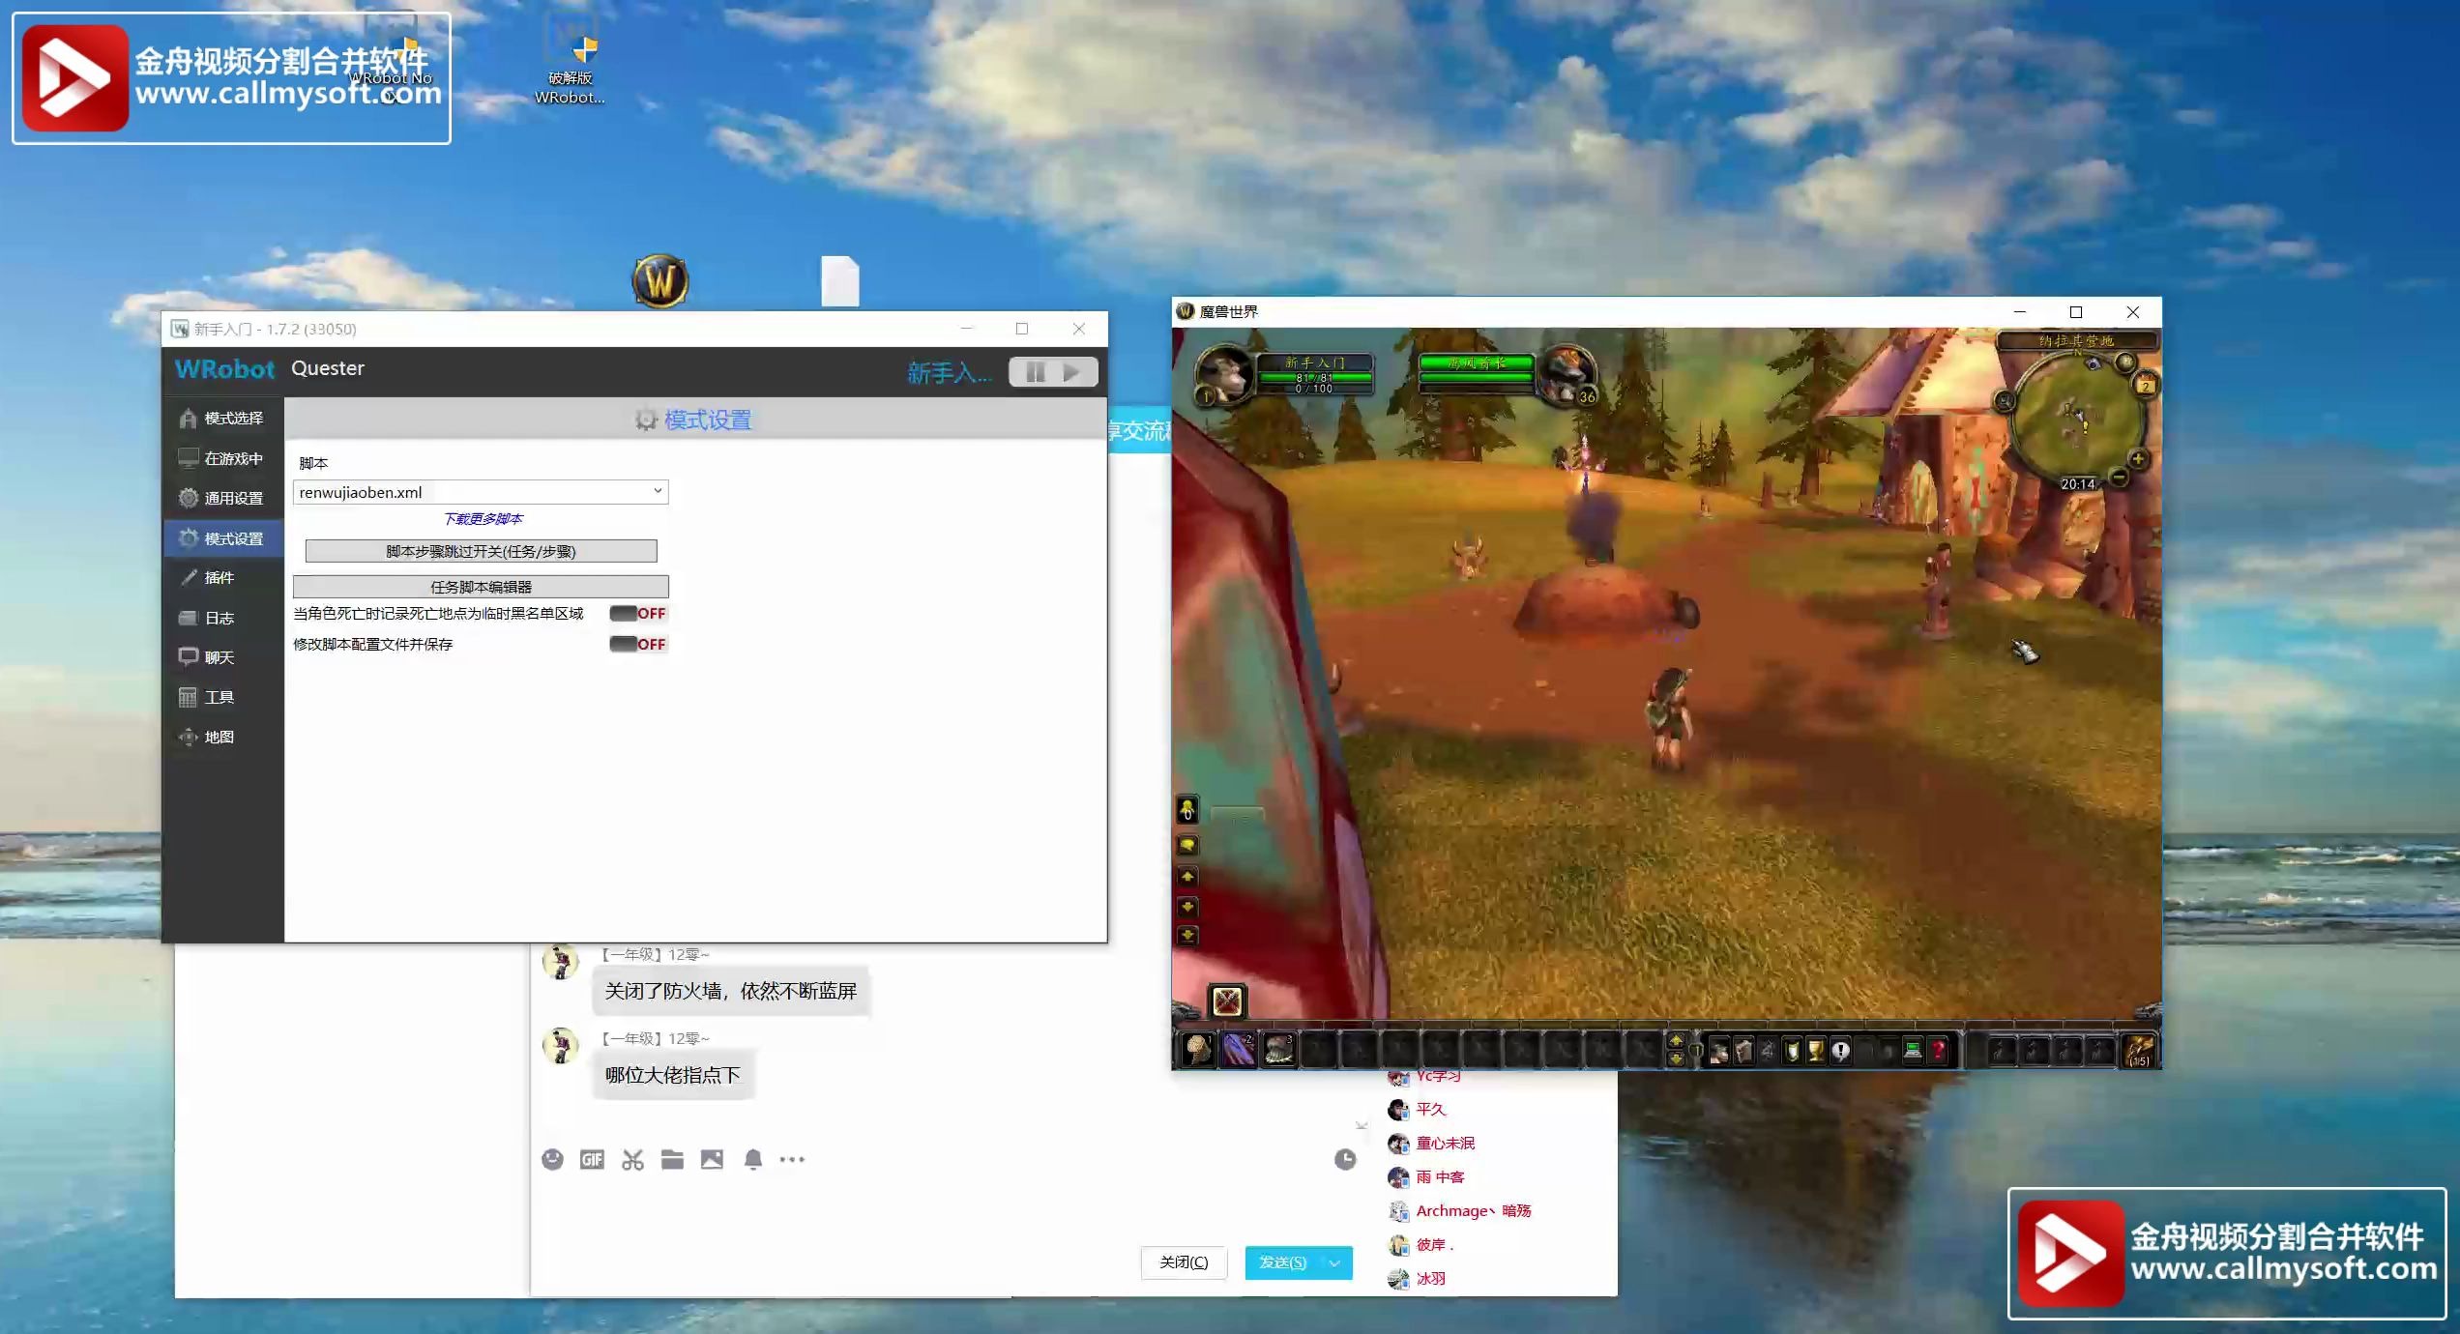
Task: Open 通用设置 sidebar item
Action: pos(222,498)
